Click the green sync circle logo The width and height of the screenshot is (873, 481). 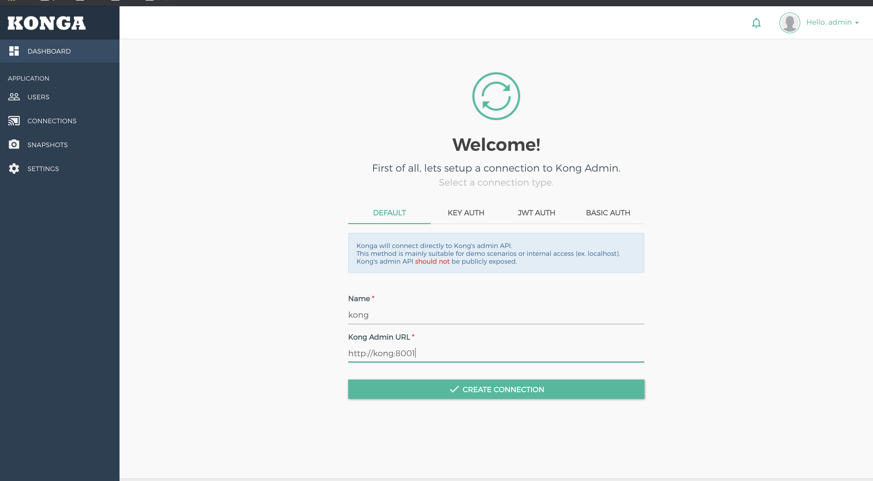point(496,96)
